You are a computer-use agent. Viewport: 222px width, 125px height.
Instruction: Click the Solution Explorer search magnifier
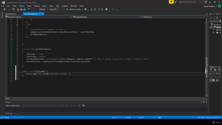coord(220,21)
